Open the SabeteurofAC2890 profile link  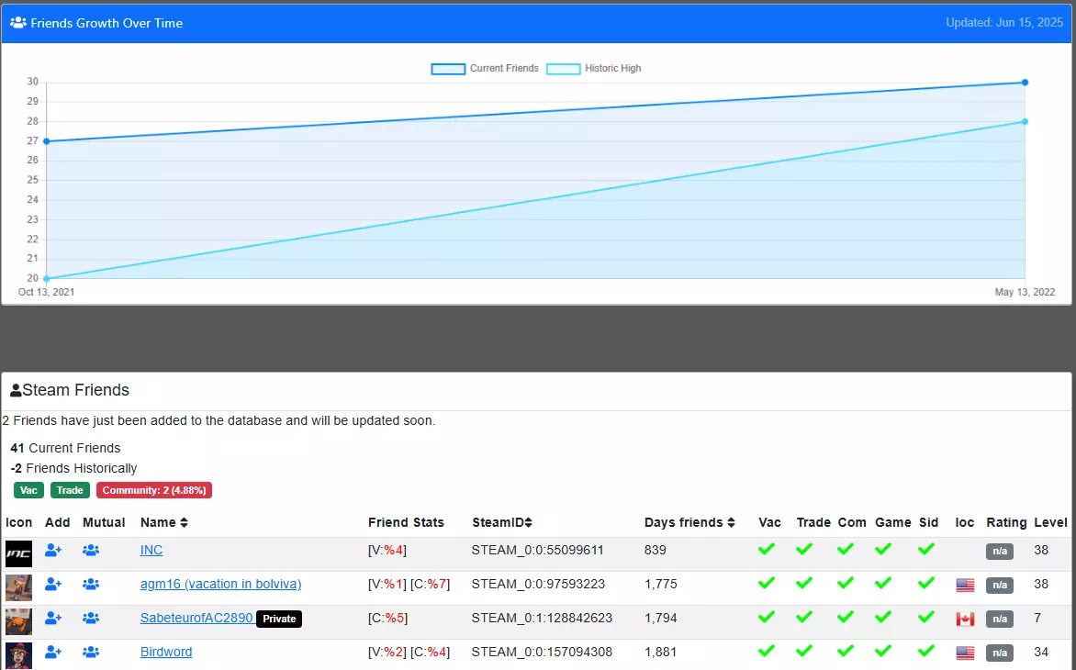[196, 618]
